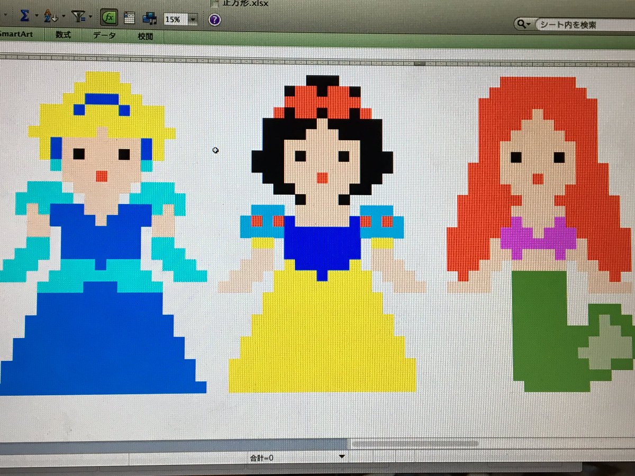The width and height of the screenshot is (635, 476).
Task: Open the toolbox panel icon
Action: (130, 19)
